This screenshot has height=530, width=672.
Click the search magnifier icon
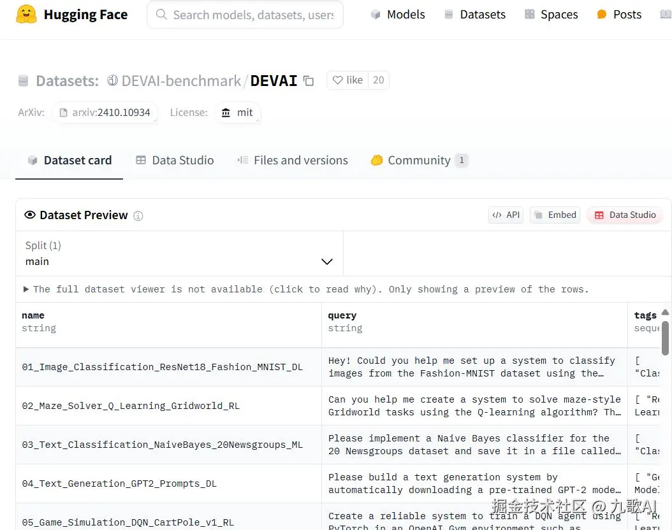pyautogui.click(x=161, y=15)
